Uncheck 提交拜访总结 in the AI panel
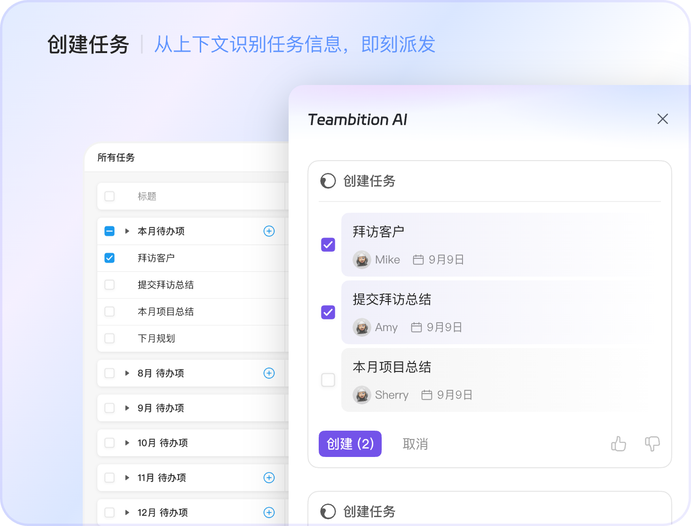 point(328,312)
